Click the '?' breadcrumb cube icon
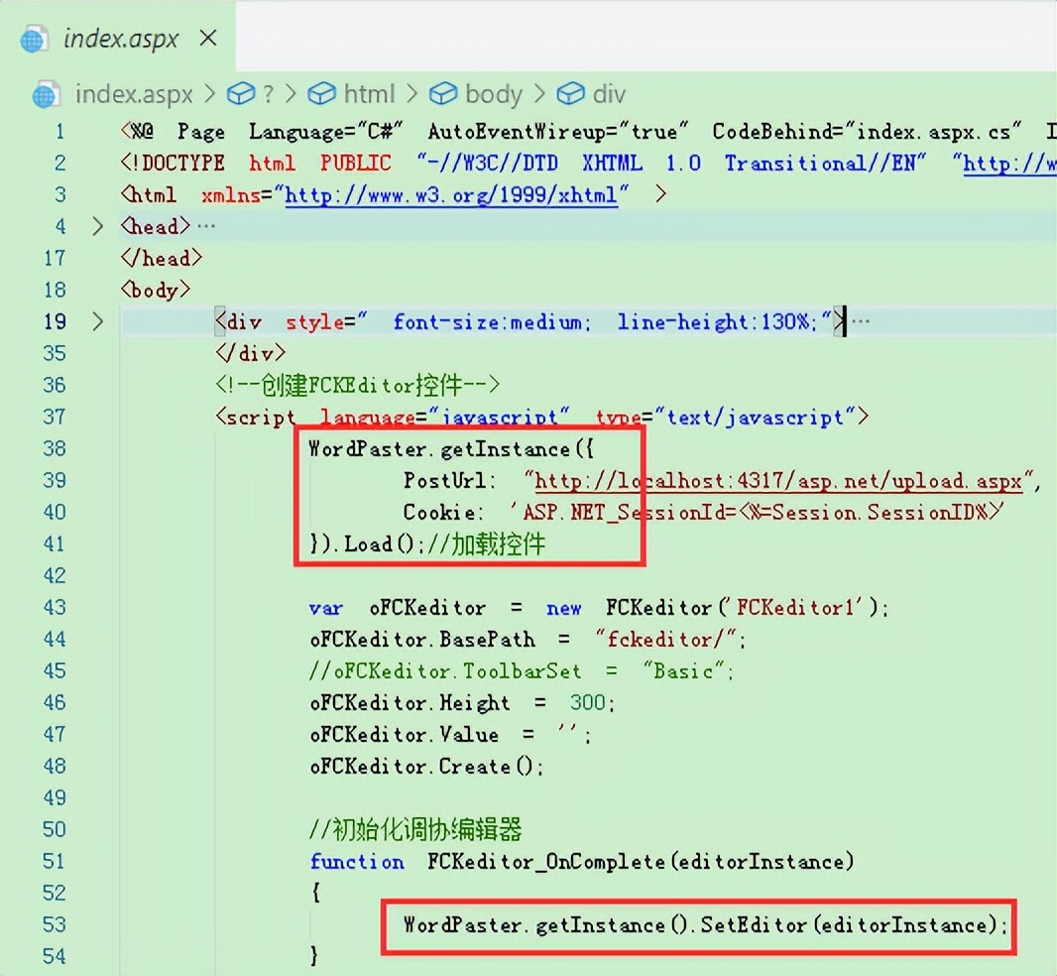This screenshot has height=976, width=1057. (x=241, y=94)
